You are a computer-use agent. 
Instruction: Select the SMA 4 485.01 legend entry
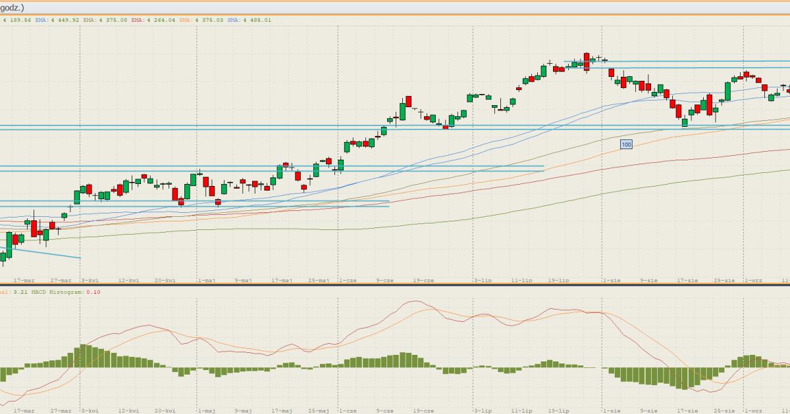249,20
